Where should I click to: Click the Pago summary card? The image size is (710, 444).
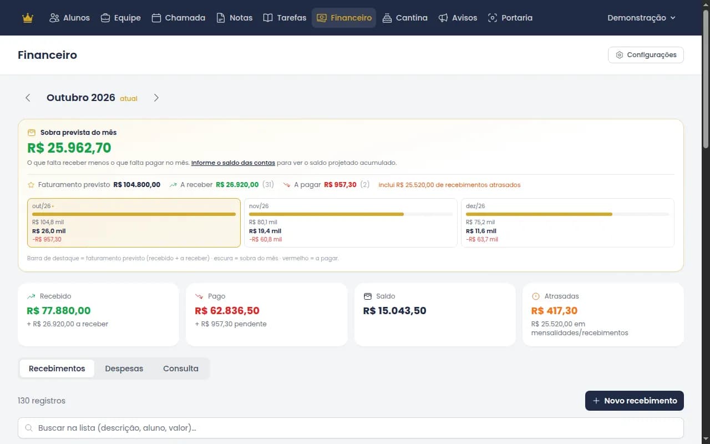[x=266, y=315]
